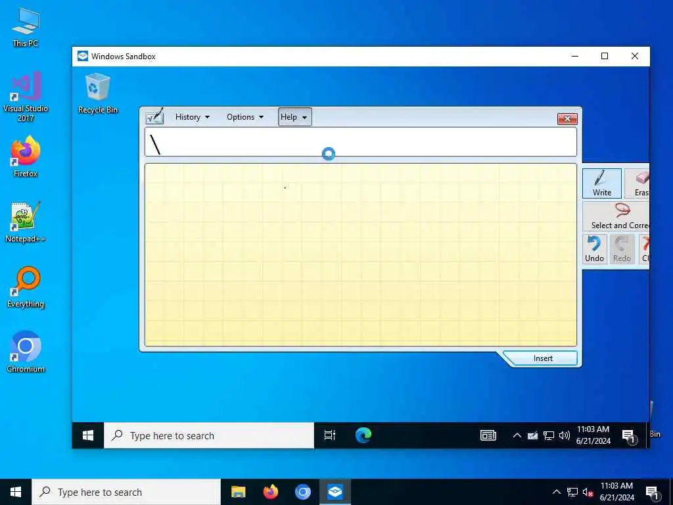The height and width of the screenshot is (505, 673).
Task: Show hidden icons in the host tray
Action: (x=556, y=492)
